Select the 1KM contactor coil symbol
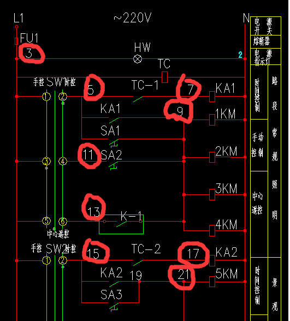The image size is (290, 321). [212, 120]
